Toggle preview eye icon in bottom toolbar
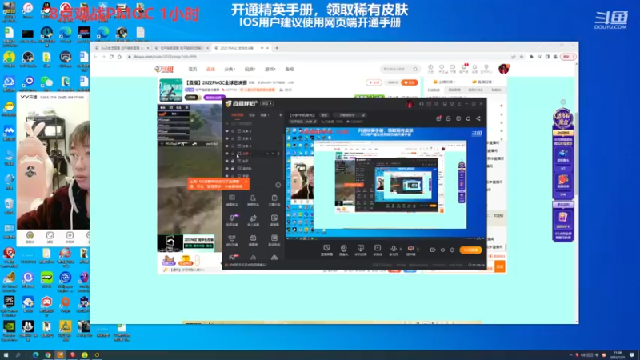 click(442, 250)
